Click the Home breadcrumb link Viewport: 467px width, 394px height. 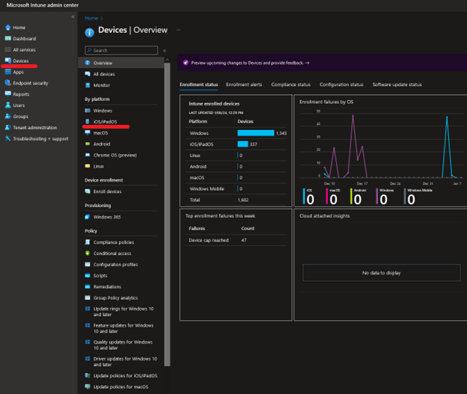coord(91,18)
